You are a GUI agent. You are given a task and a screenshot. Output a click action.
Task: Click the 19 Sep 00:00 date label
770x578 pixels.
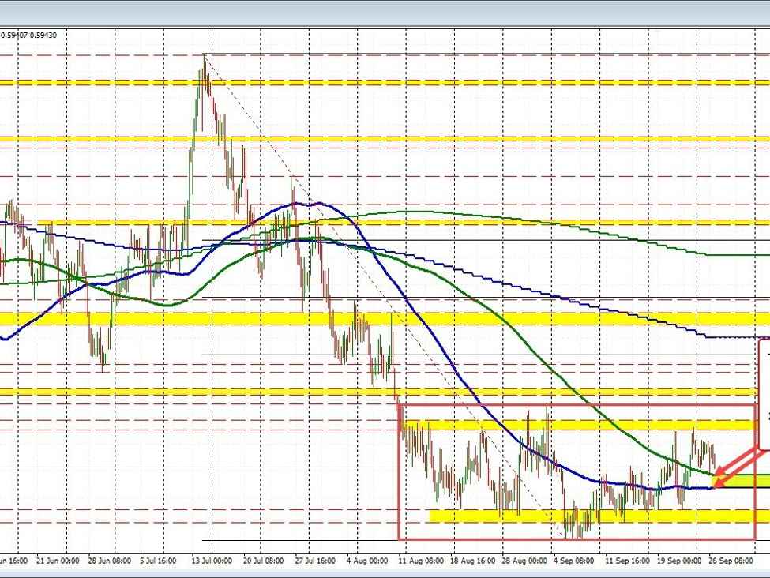click(x=680, y=560)
